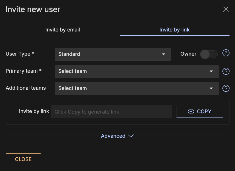Click the caret arrow in Additional teams field
Image resolution: width=235 pixels, height=171 pixels.
pyautogui.click(x=211, y=88)
